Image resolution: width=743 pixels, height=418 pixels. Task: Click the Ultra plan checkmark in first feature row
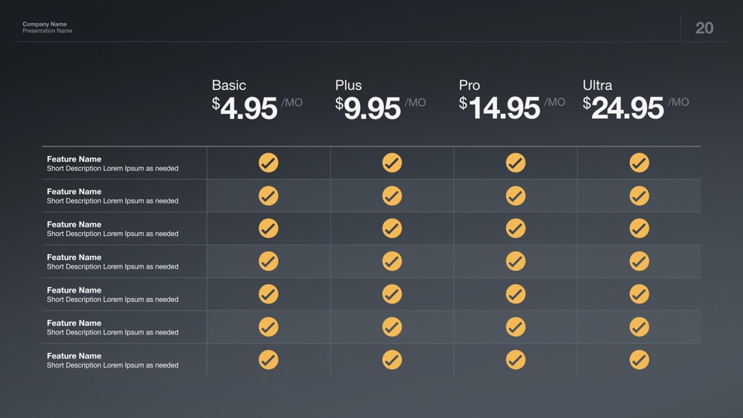pyautogui.click(x=639, y=163)
